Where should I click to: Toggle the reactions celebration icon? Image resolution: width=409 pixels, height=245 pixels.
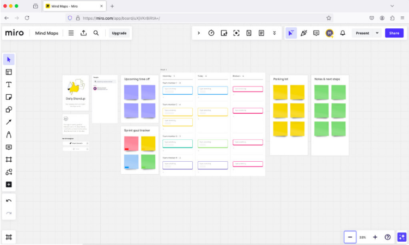304,33
